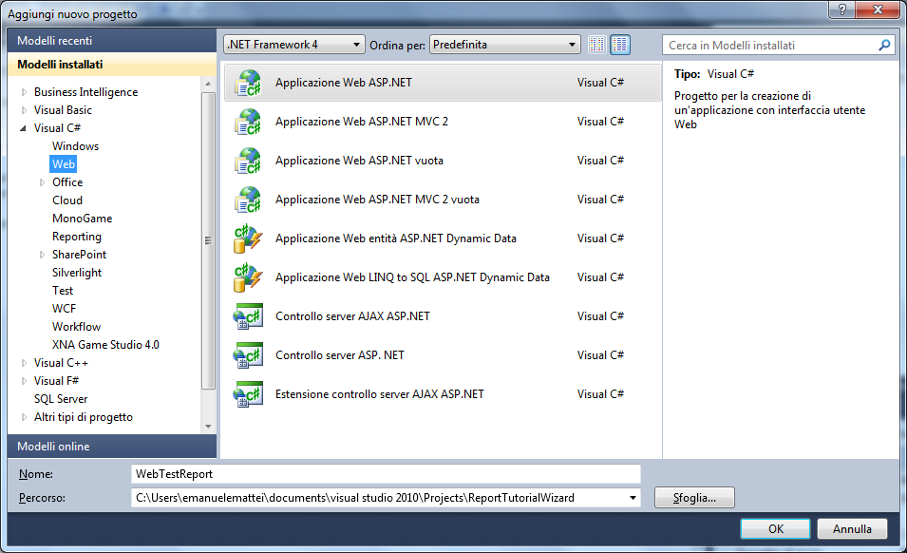Click the Controllo server AJAX ASP.NET icon
This screenshot has width=907, height=553.
pos(248,316)
